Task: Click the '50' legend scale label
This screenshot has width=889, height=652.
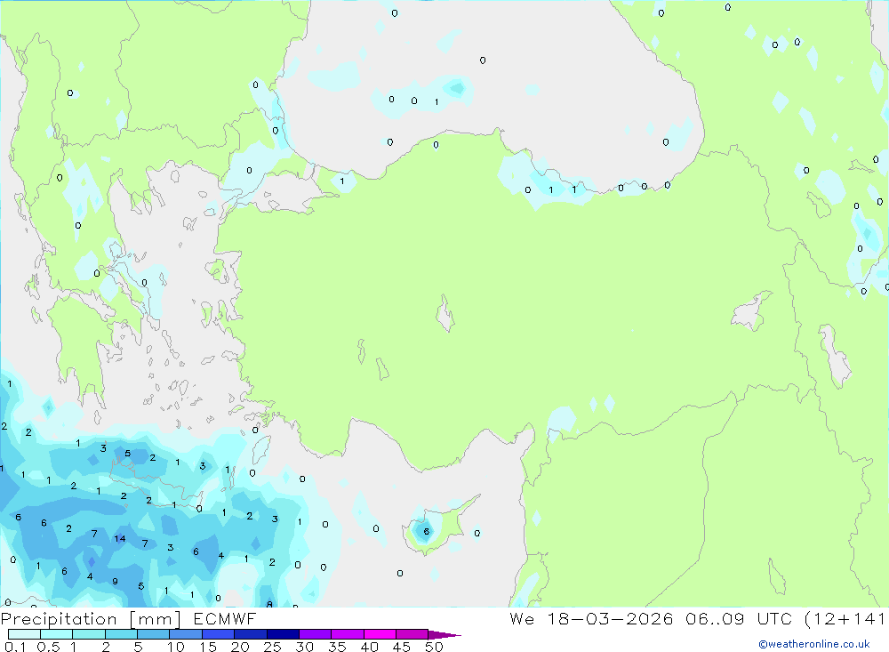Action: pyautogui.click(x=434, y=647)
